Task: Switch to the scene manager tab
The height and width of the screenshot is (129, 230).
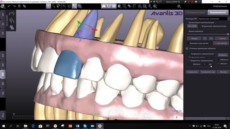Action: coord(195,13)
